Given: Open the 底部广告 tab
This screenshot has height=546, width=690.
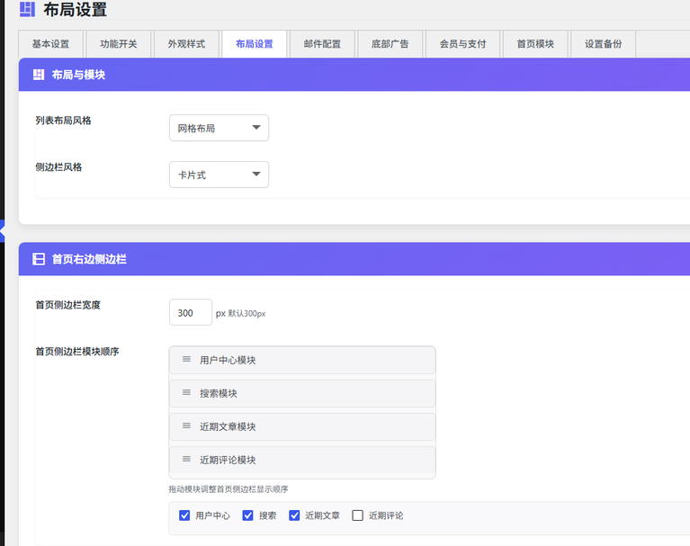Looking at the screenshot, I should coord(390,44).
